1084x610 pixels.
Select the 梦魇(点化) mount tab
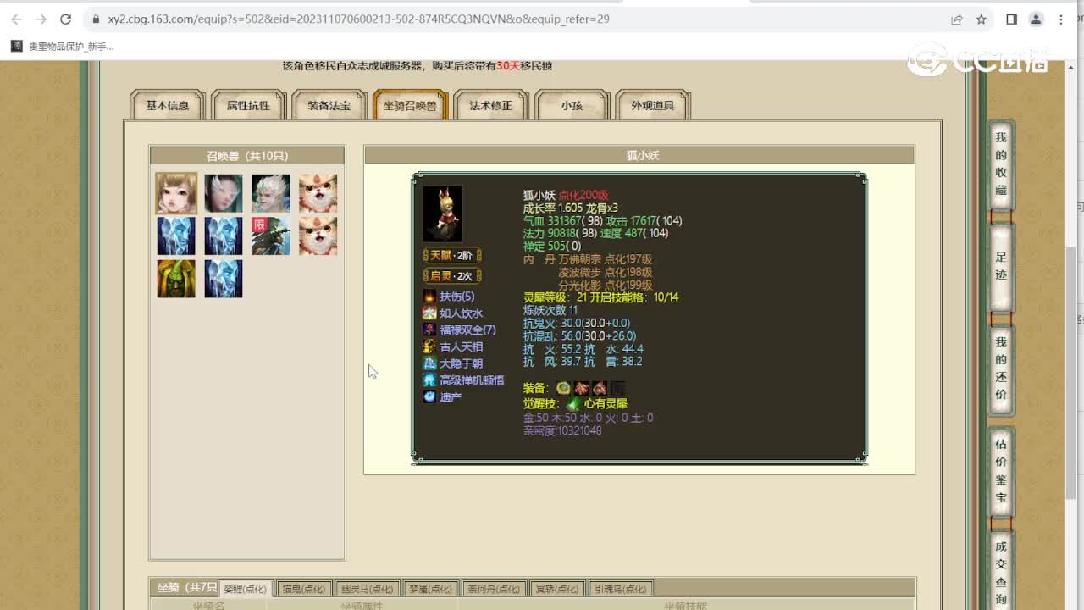(430, 589)
